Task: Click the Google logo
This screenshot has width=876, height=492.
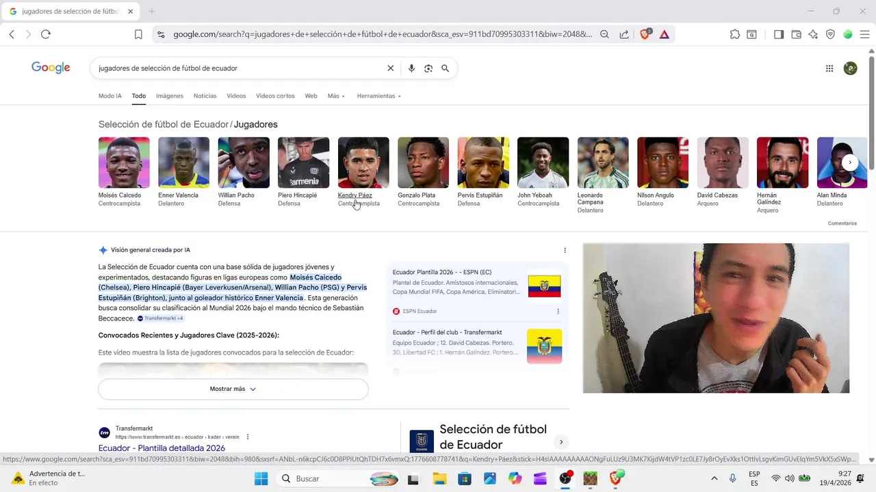Action: pyautogui.click(x=51, y=68)
